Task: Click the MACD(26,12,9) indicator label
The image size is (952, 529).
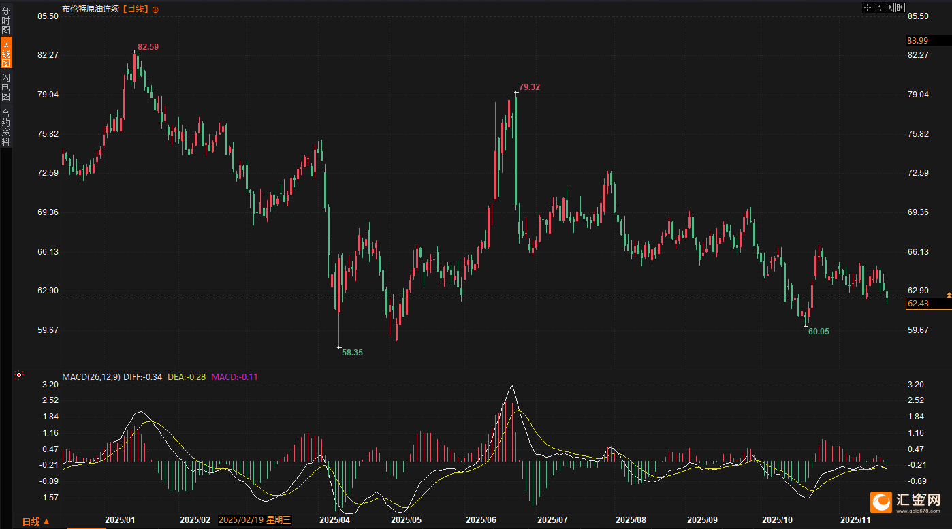Action: coord(91,376)
